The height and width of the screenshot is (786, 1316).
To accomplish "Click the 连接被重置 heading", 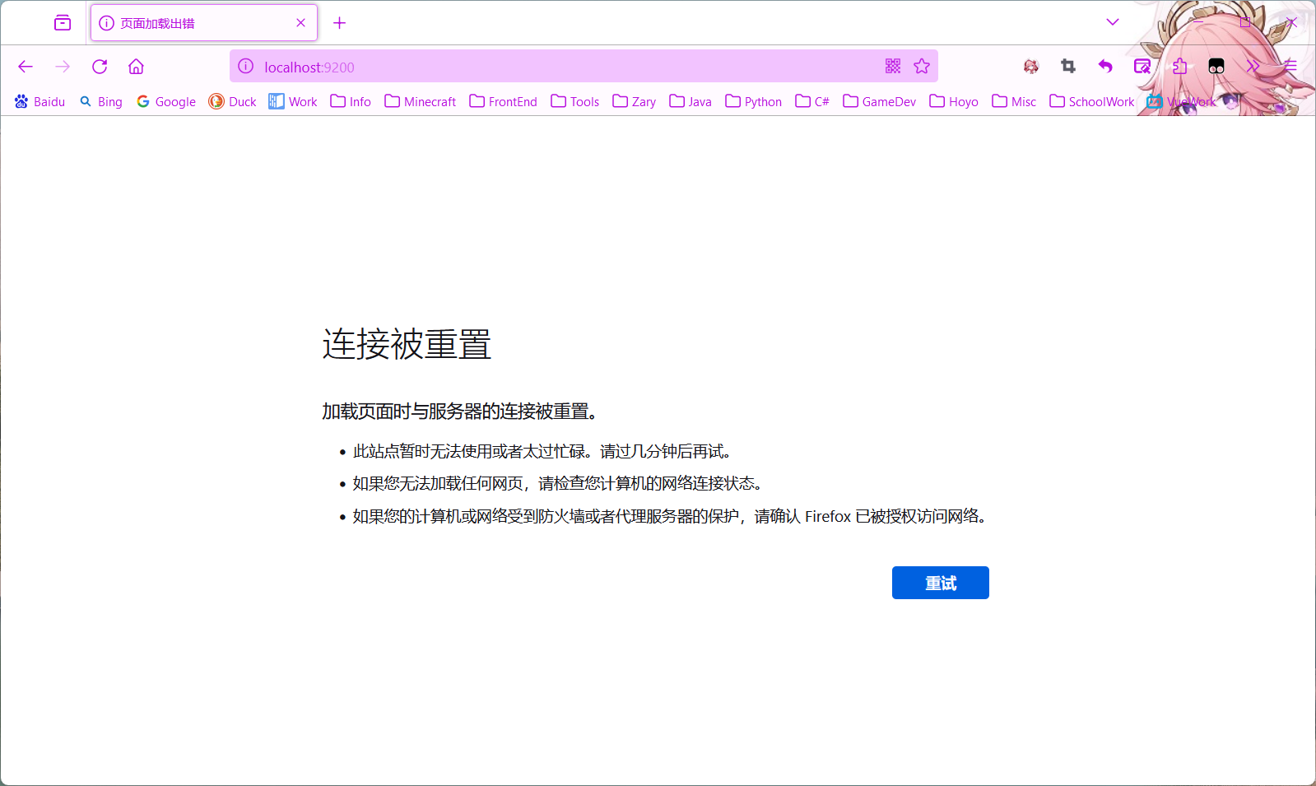I will 407,344.
